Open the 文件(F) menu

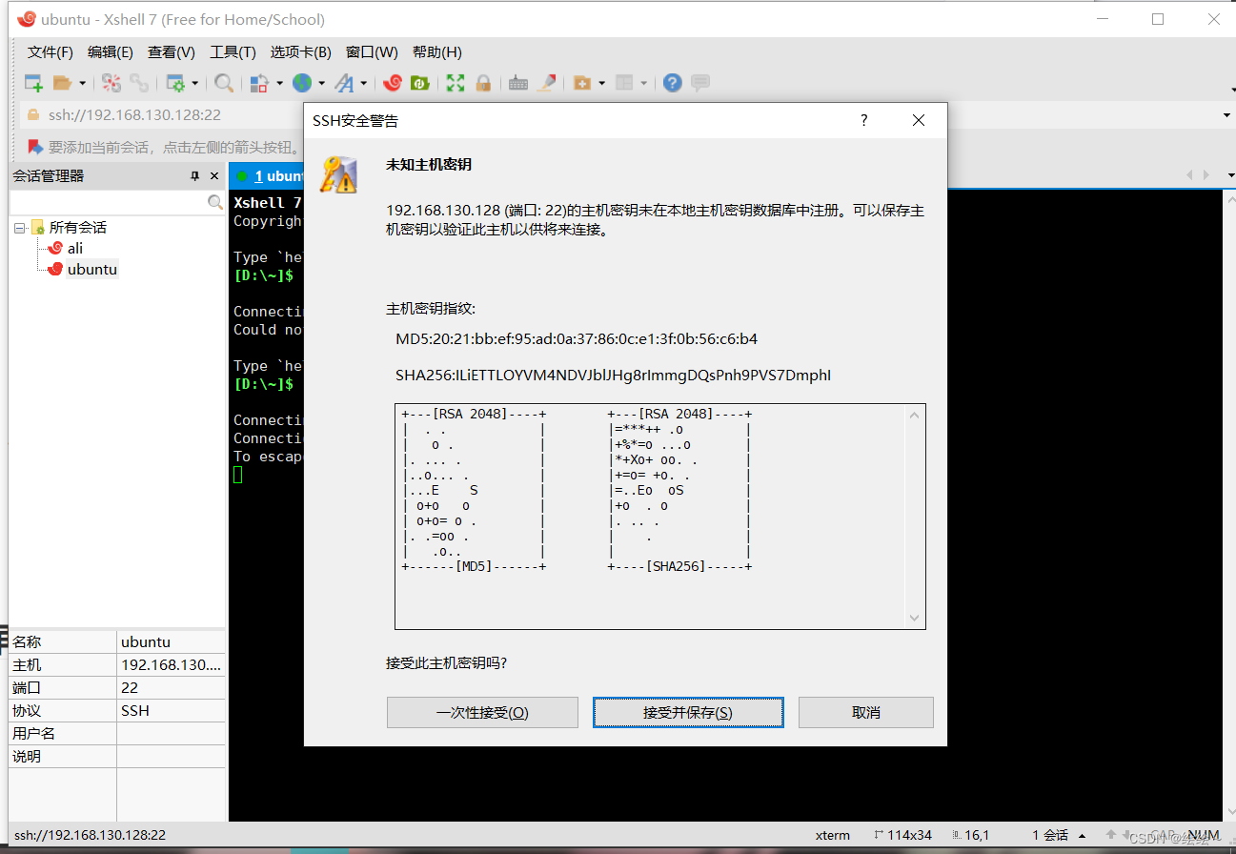(51, 52)
